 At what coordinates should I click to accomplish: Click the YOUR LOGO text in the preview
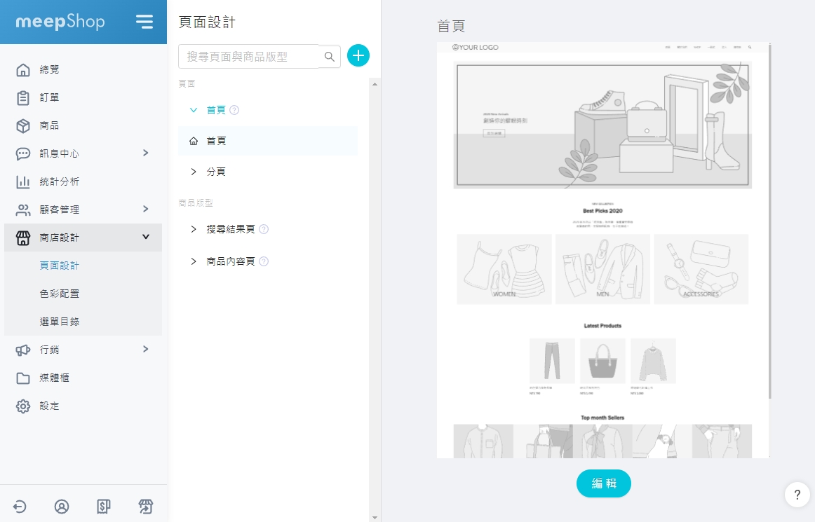tap(475, 47)
